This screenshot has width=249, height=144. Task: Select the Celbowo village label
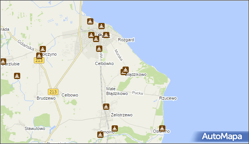[x=70, y=95]
